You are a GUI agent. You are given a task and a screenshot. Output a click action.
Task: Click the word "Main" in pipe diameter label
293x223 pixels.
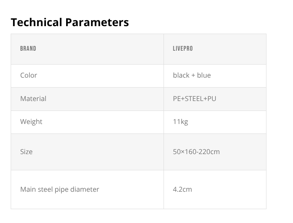point(28,189)
